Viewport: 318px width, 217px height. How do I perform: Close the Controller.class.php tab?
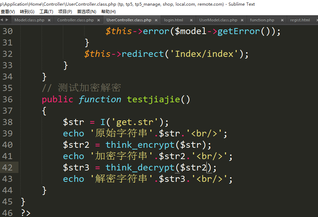coord(99,20)
